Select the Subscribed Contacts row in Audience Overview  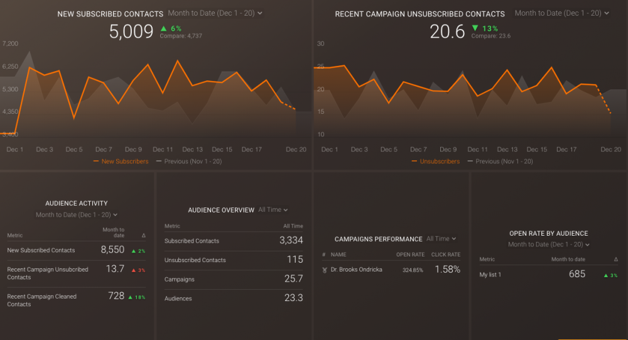(192, 241)
